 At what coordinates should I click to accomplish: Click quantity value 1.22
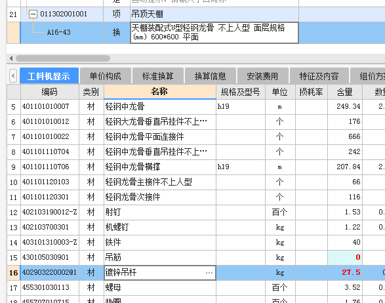(x=345, y=228)
